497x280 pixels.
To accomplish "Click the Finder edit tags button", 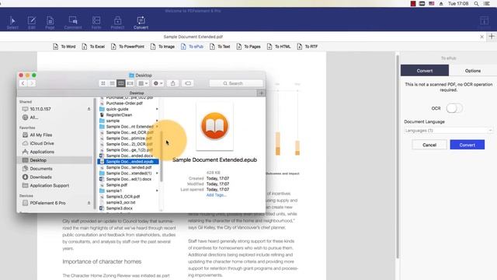I will pyautogui.click(x=188, y=83).
